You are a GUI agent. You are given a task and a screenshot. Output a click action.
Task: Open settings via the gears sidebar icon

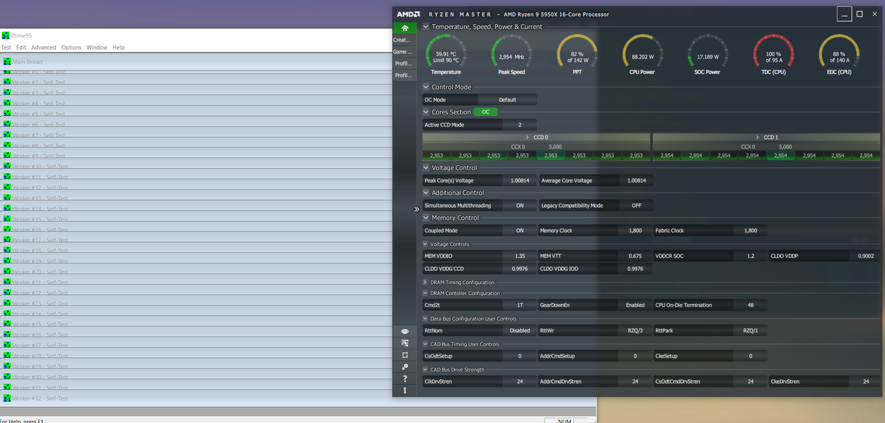tap(404, 367)
